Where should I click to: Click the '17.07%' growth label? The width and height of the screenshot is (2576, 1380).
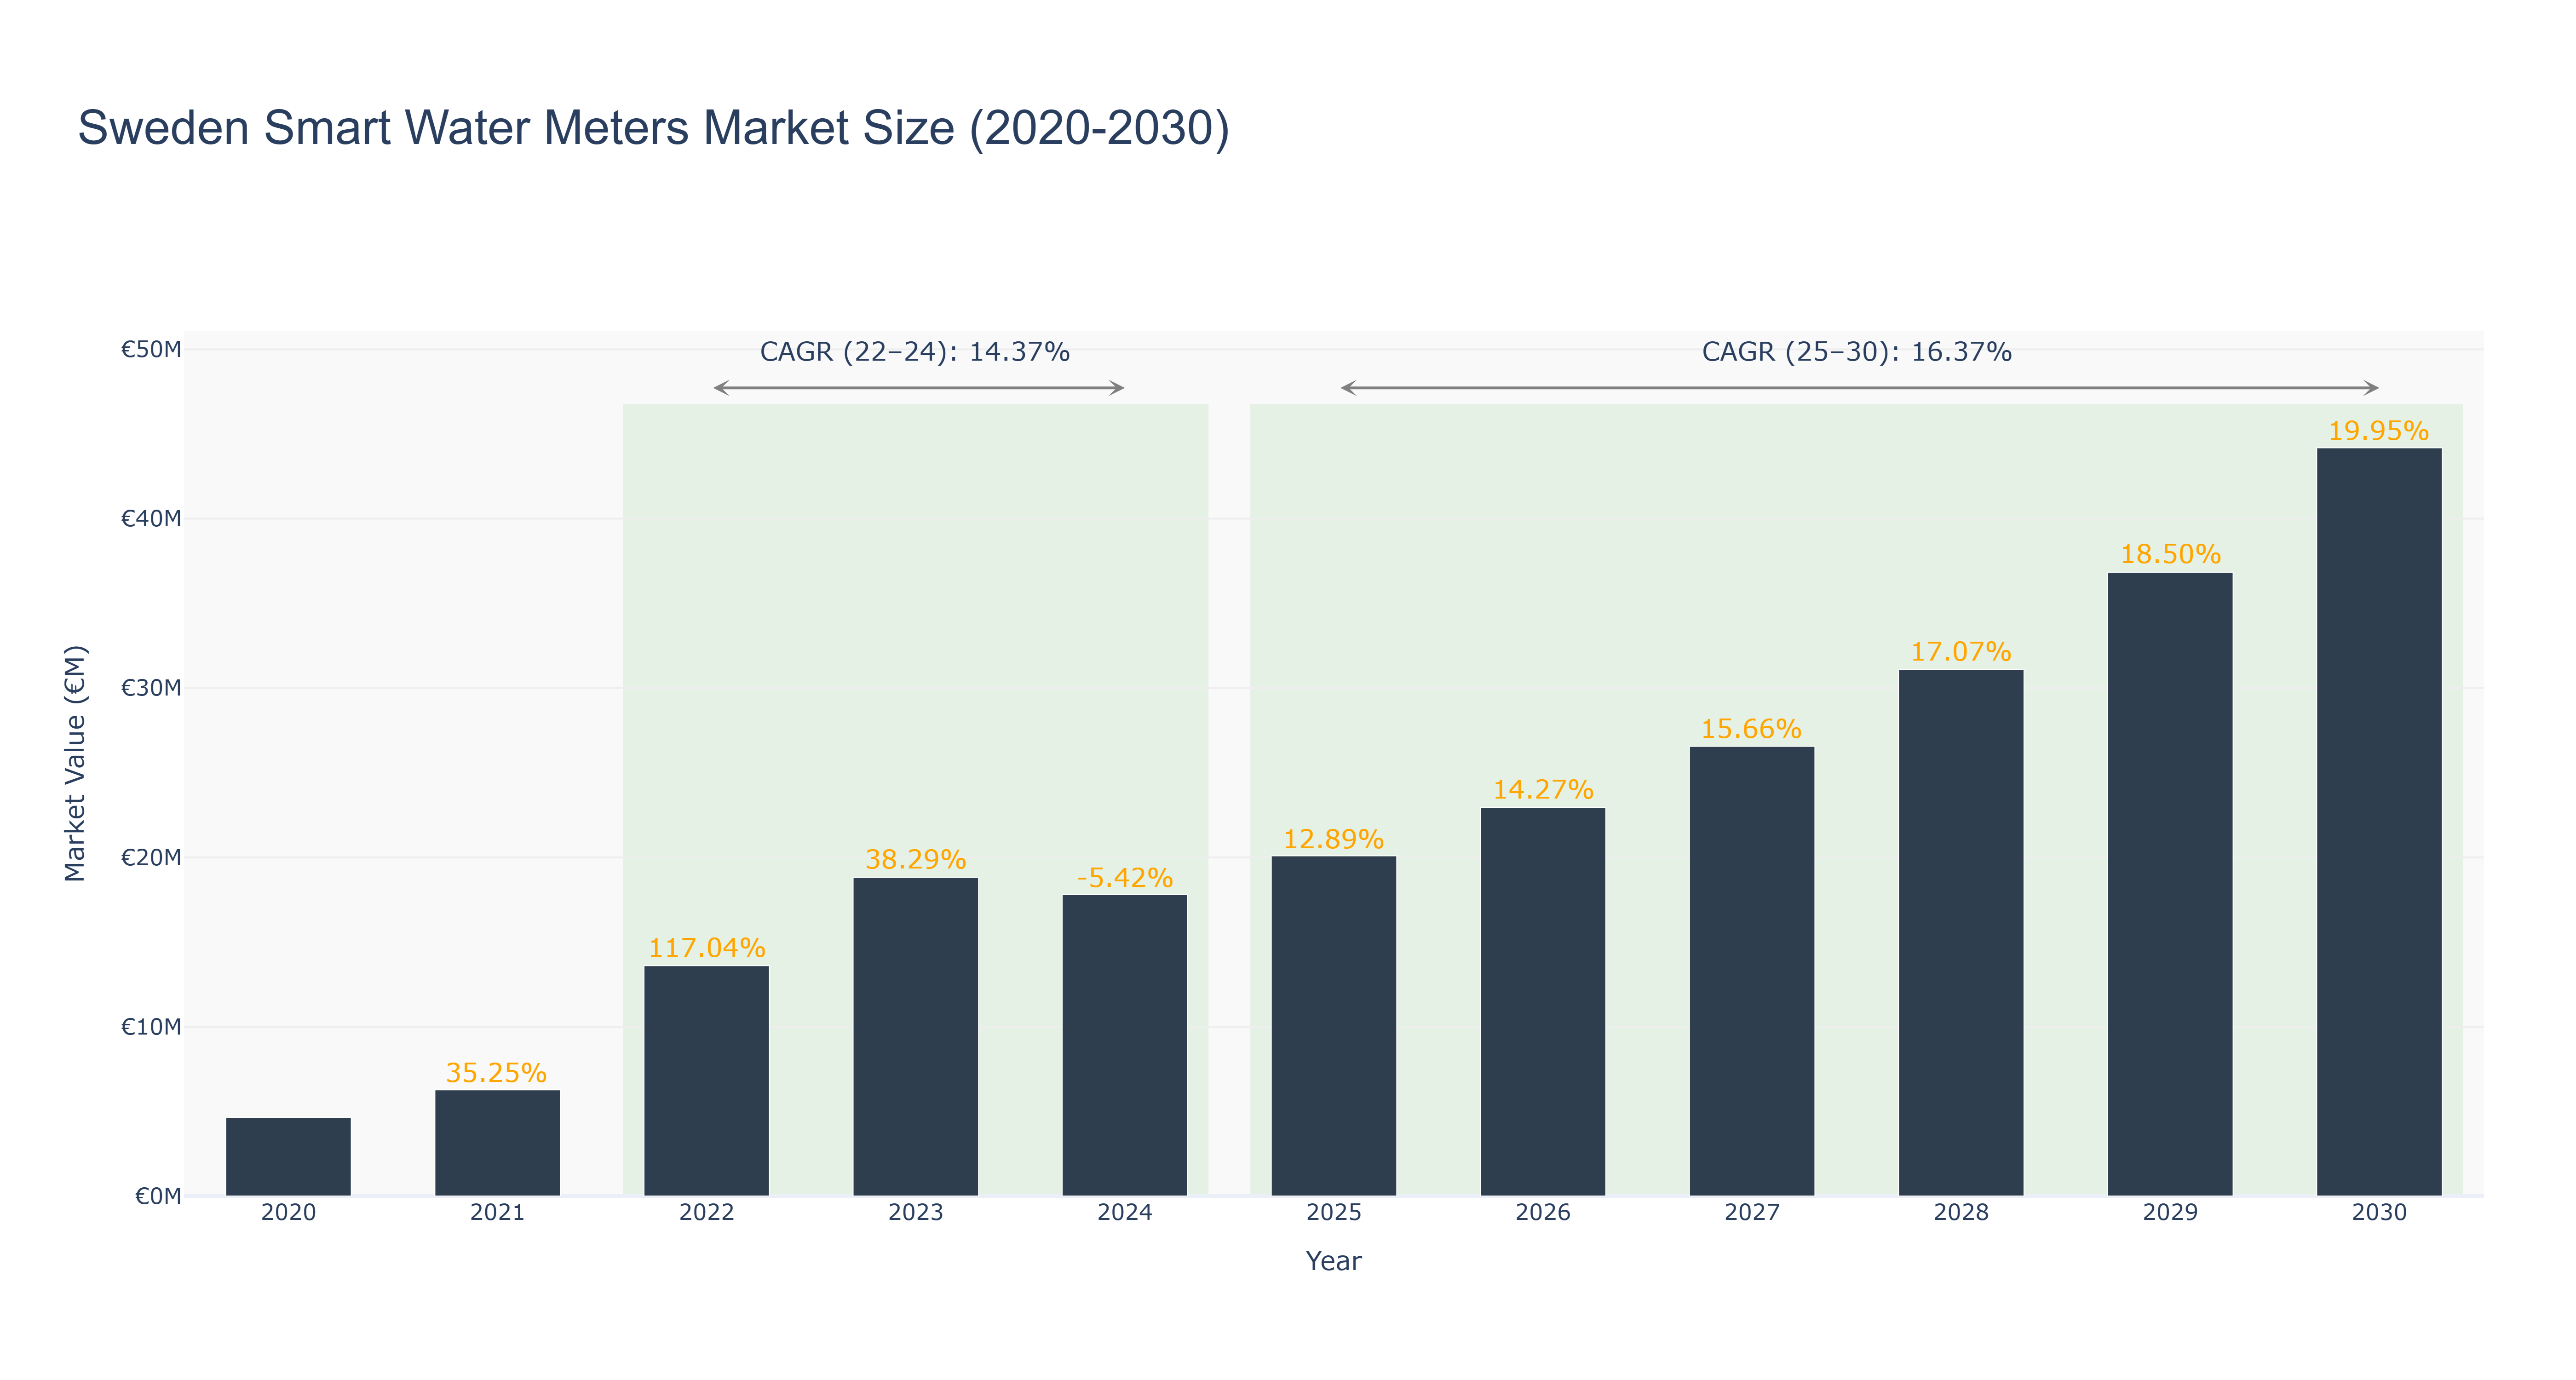point(1960,652)
